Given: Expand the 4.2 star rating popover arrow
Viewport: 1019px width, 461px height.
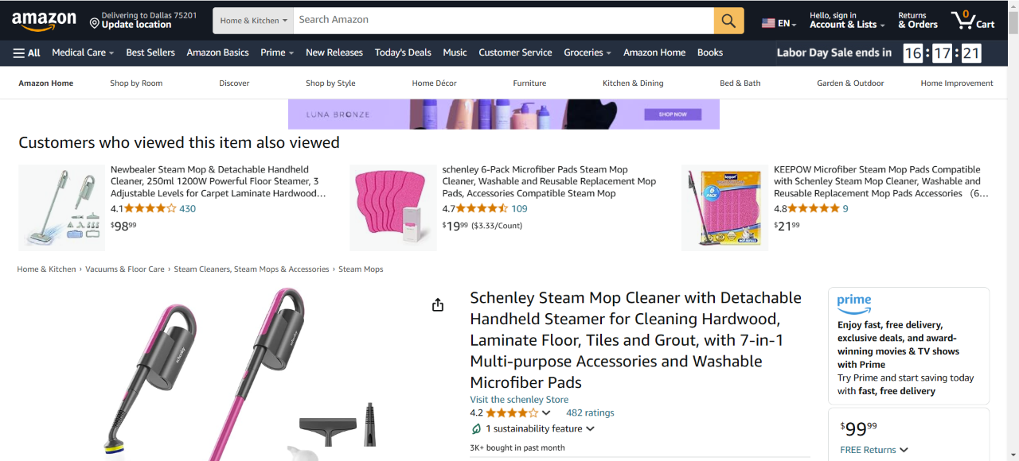Looking at the screenshot, I should tap(546, 413).
